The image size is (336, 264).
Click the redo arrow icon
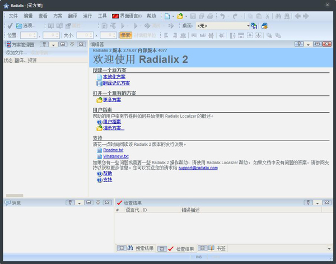point(235,16)
